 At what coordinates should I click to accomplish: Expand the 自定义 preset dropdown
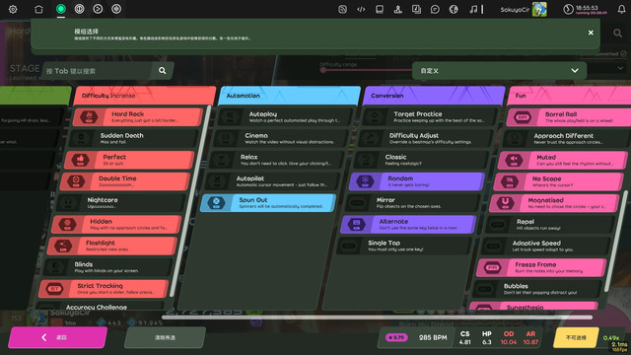(500, 71)
